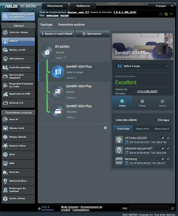Select the Chambre node bed icon
This screenshot has height=216, width=178.
58,111
